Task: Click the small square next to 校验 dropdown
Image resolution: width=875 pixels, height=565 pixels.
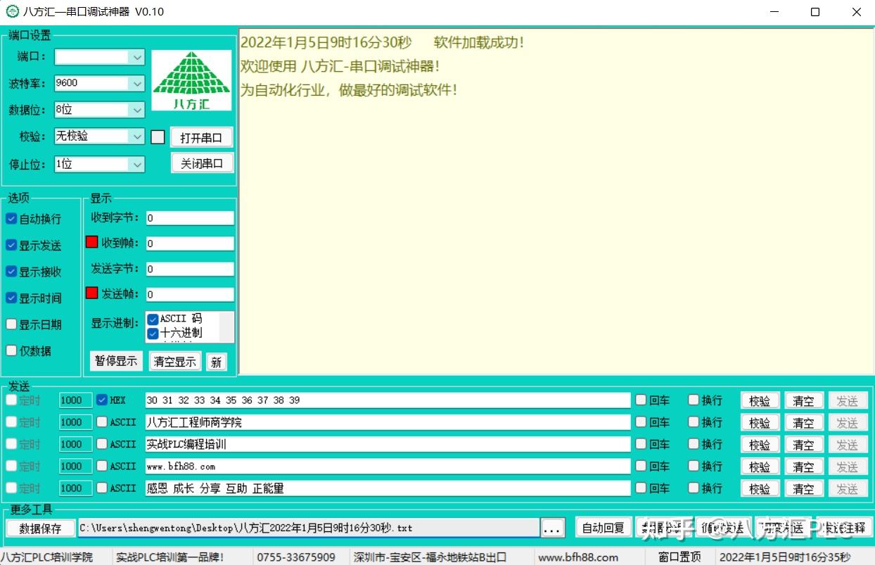Action: [158, 137]
